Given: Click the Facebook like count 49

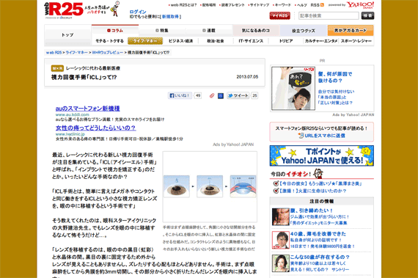Looking at the screenshot, I should (x=198, y=95).
